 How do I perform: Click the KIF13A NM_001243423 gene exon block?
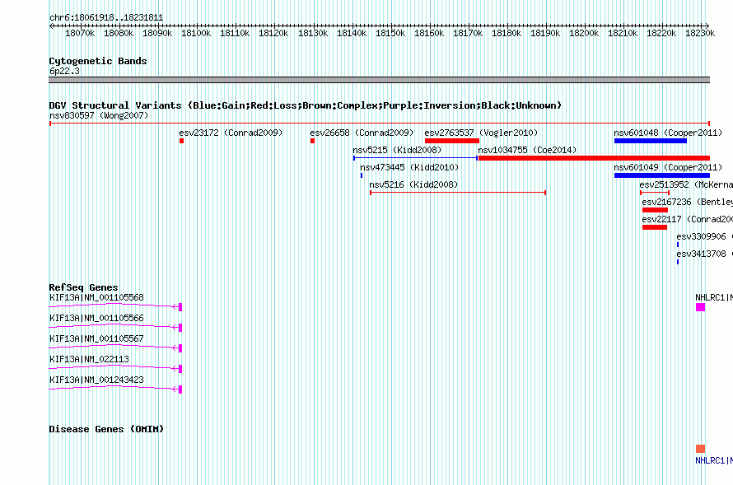click(x=180, y=389)
